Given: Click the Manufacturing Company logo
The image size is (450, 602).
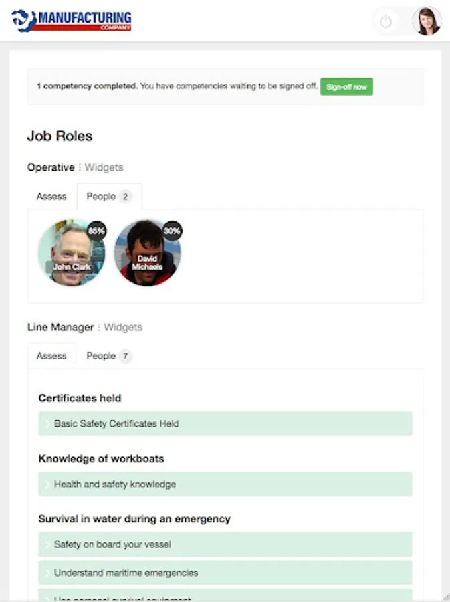Looking at the screenshot, I should click(72, 21).
